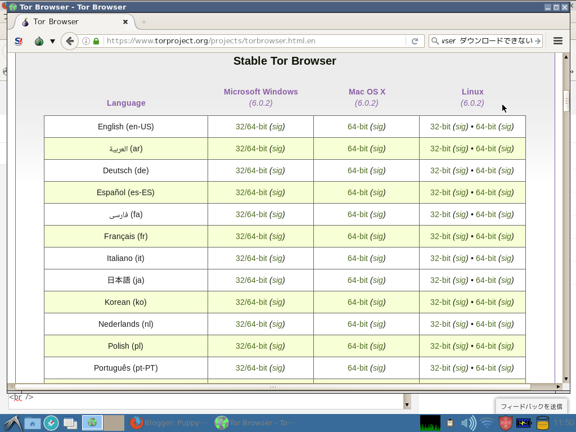Switch to the second virtual desktop

pos(114,423)
